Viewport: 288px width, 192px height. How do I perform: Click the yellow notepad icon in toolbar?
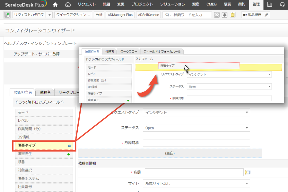click(x=232, y=15)
